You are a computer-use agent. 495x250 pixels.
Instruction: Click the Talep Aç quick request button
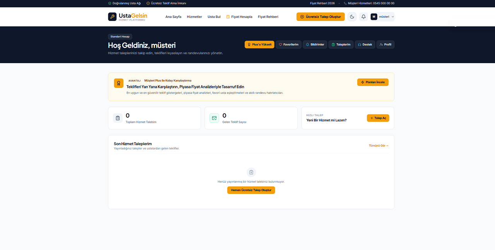click(x=378, y=118)
